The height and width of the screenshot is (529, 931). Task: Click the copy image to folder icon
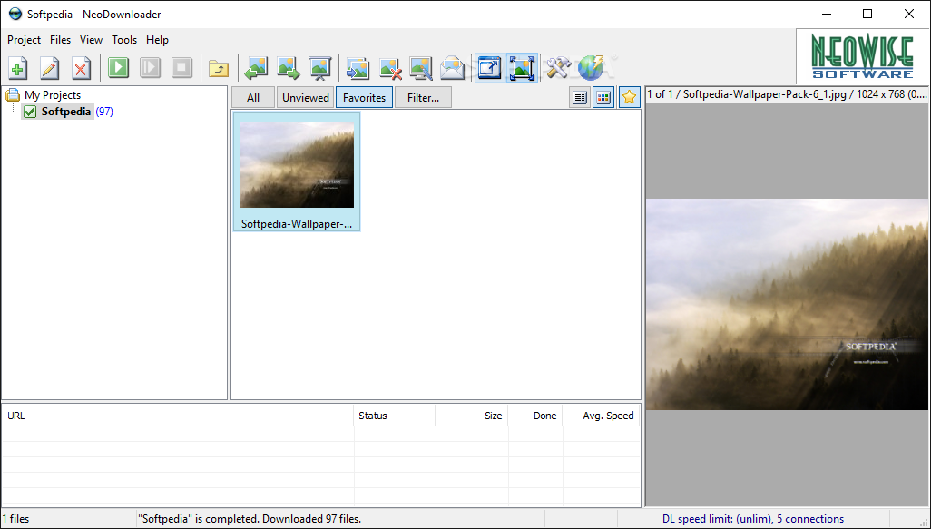pos(358,68)
